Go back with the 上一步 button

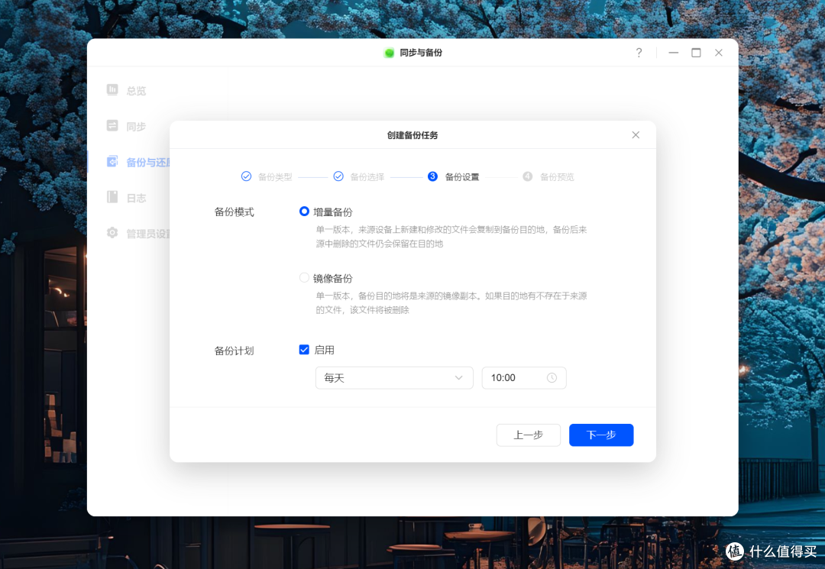[x=529, y=435]
